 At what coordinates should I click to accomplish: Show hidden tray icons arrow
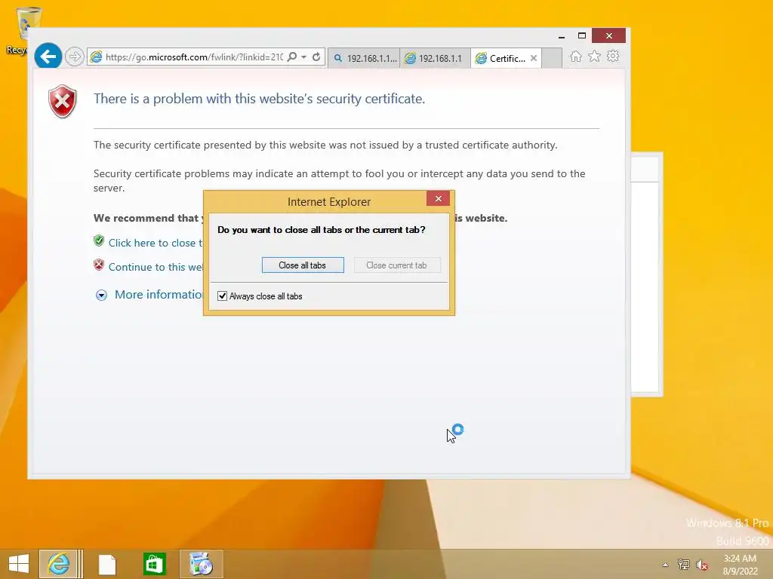[x=665, y=565]
